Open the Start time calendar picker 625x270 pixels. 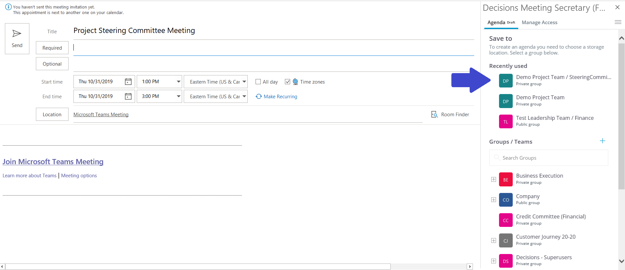128,82
